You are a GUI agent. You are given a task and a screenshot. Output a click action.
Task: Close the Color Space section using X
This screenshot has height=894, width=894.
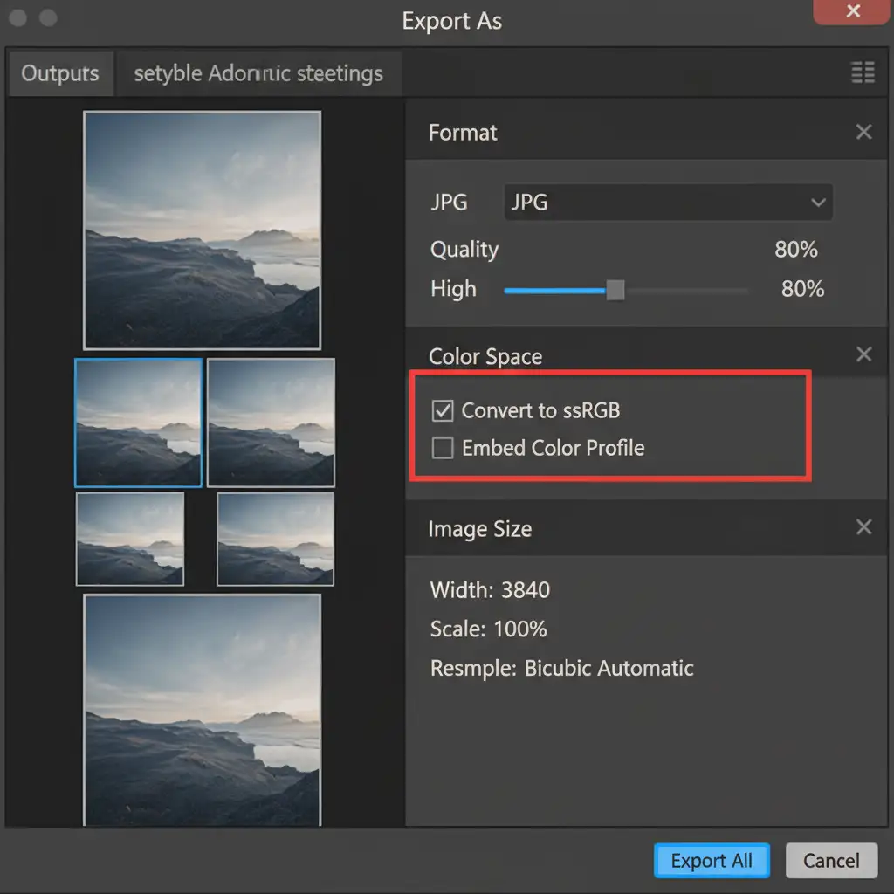(x=863, y=354)
